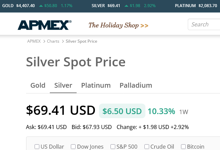This screenshot has width=220, height=150.
Task: Click the breadcrumb chevron after APMEX
Action: (44, 41)
